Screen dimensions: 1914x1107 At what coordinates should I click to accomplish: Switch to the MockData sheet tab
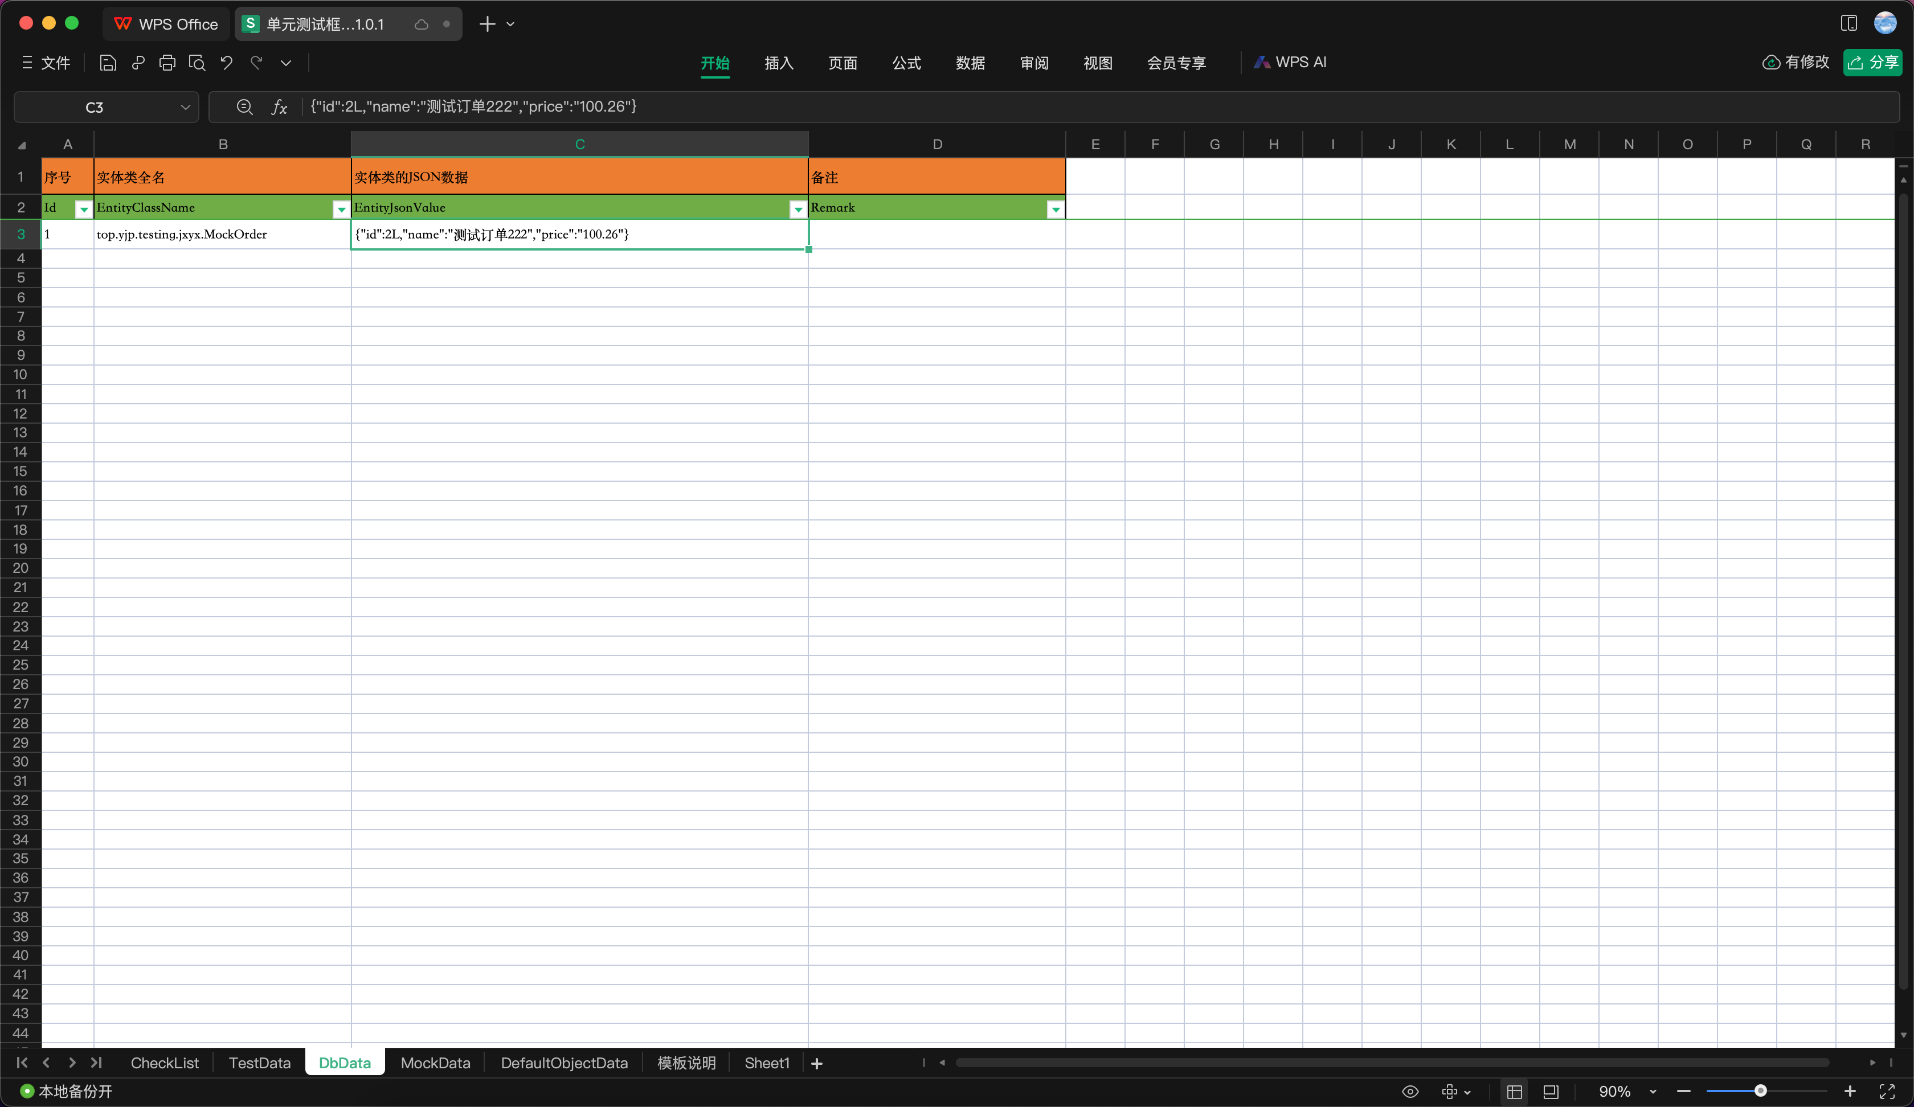(x=435, y=1063)
